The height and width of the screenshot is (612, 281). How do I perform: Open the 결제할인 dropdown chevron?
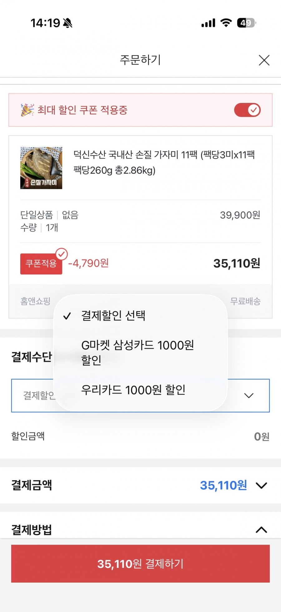click(x=249, y=395)
